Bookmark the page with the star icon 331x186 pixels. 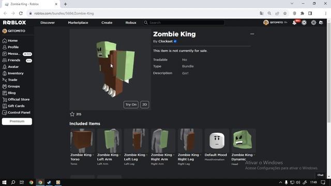pyautogui.click(x=285, y=13)
